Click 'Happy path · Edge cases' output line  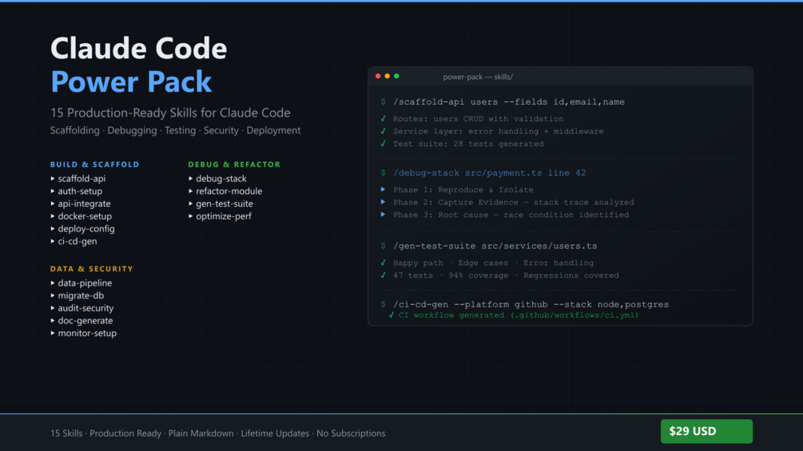click(x=493, y=263)
